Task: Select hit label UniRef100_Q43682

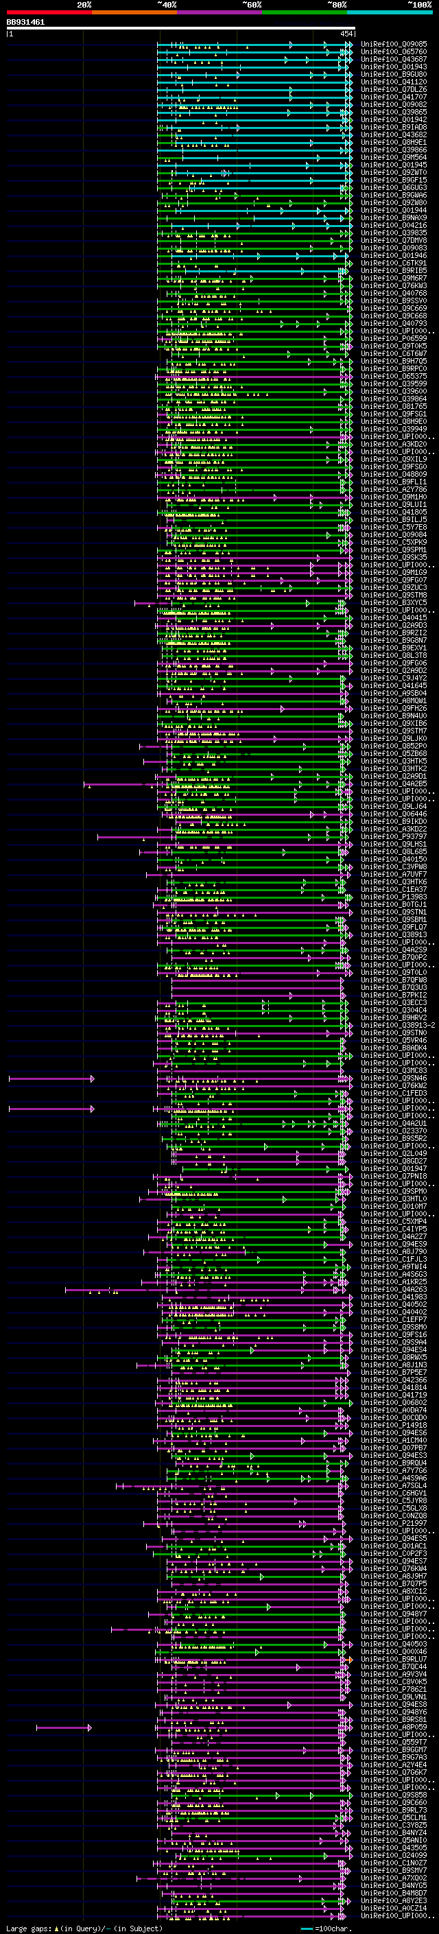Action: [x=394, y=134]
